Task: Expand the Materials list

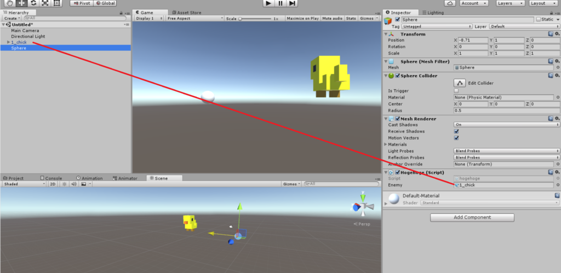Action: 386,144
